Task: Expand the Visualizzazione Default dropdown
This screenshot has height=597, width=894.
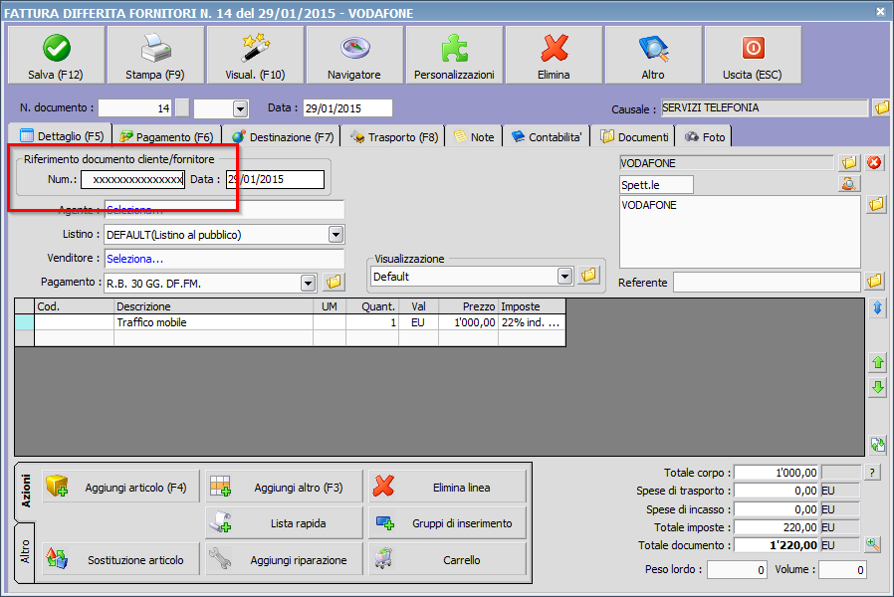Action: click(564, 277)
